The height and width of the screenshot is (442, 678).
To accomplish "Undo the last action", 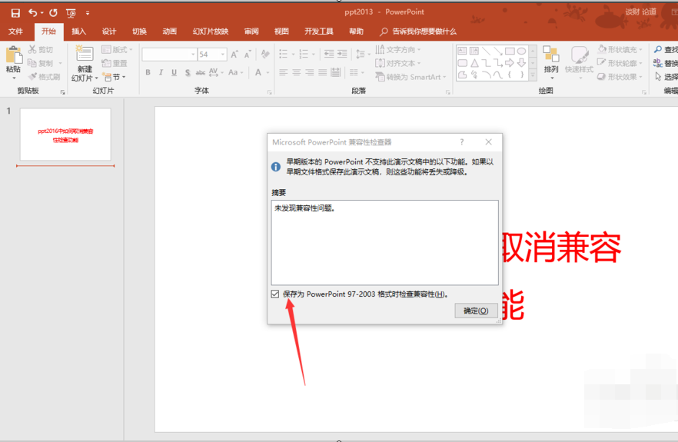I will 32,13.
